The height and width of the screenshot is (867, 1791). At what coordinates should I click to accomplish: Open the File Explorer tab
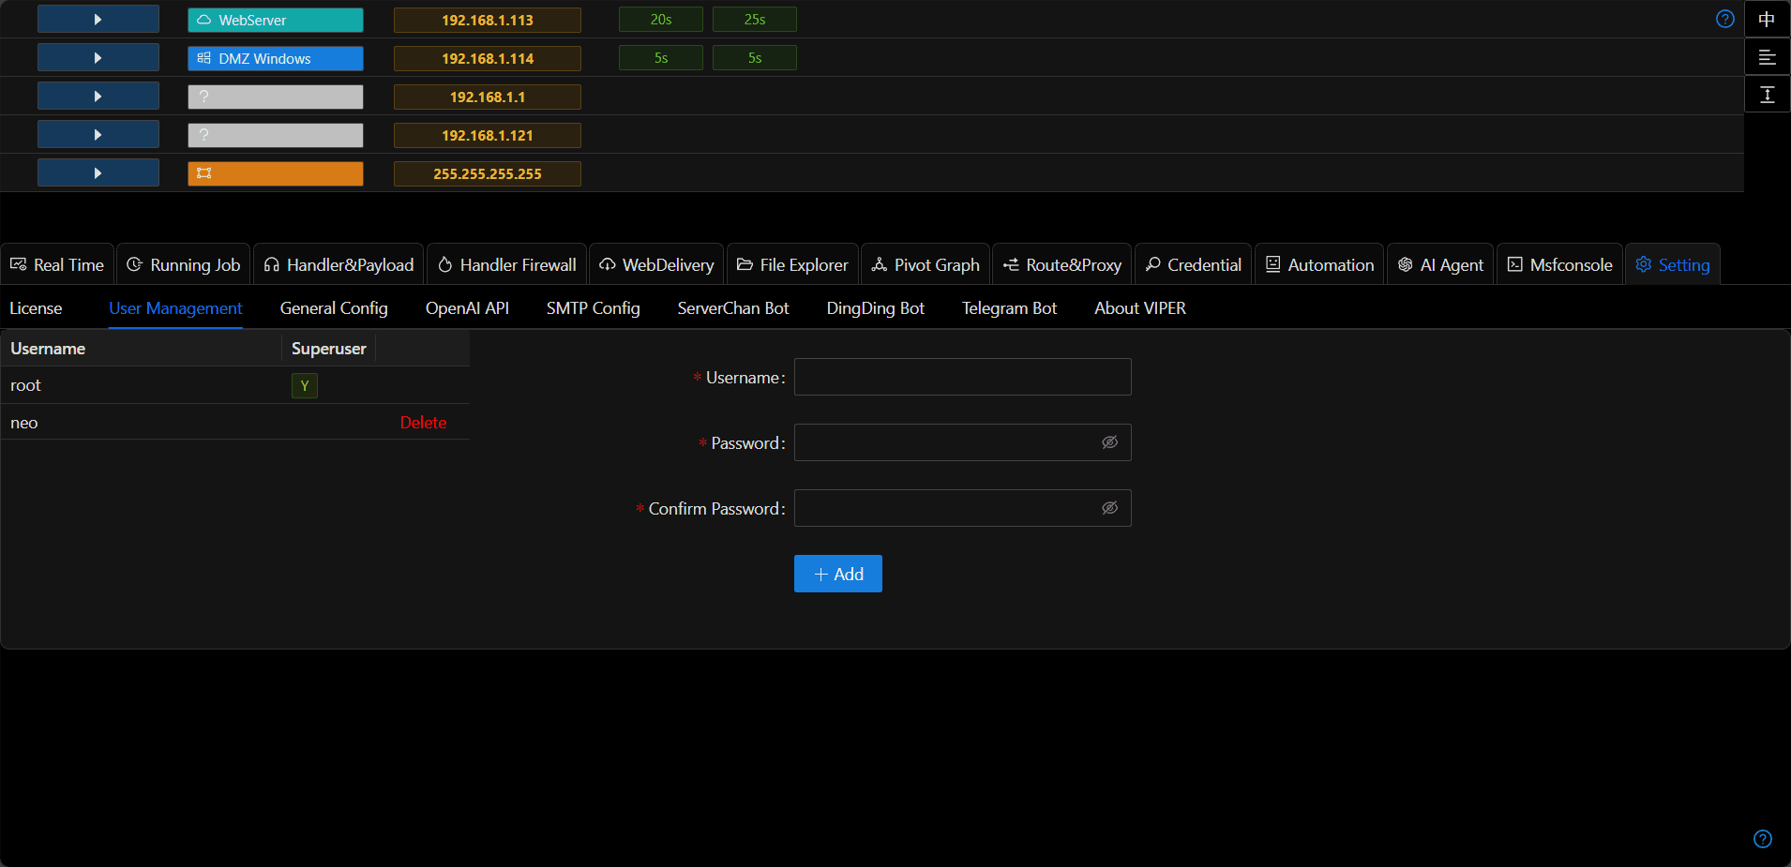[792, 264]
